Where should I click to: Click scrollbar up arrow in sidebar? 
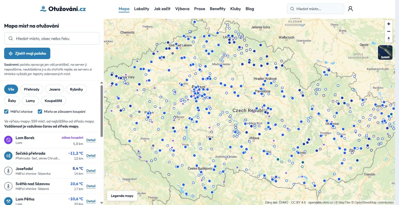tap(102, 83)
